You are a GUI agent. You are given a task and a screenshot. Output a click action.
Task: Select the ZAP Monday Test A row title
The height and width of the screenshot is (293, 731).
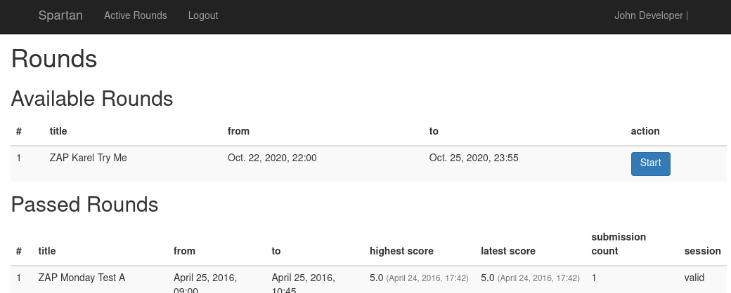[x=82, y=278]
